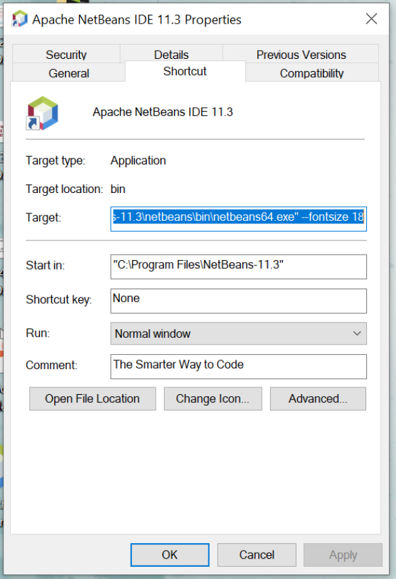
Task: Click the Run dropdown chevron arrow
Action: [x=357, y=333]
